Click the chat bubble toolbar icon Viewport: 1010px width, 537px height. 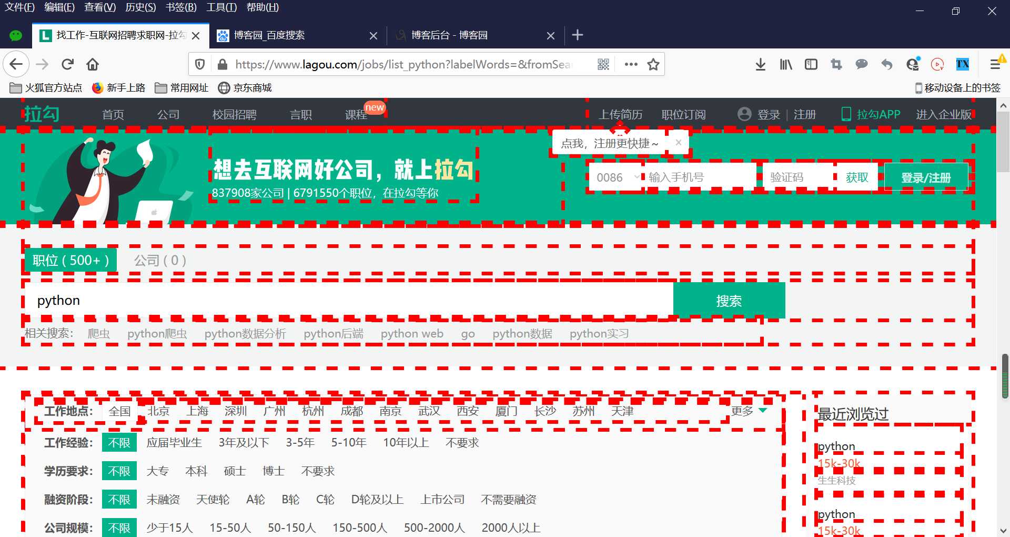click(862, 64)
